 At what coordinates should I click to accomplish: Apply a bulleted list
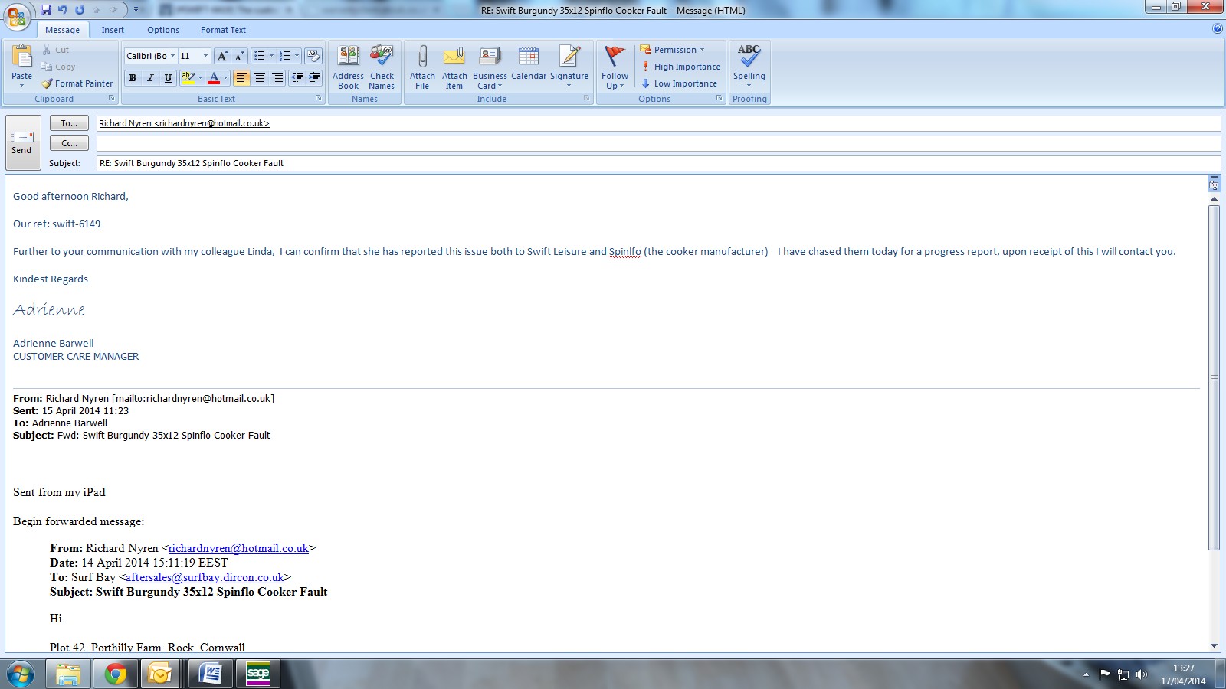[x=260, y=56]
